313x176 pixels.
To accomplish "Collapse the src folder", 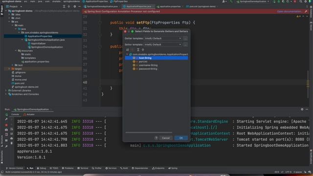I will (x=9, y=22).
